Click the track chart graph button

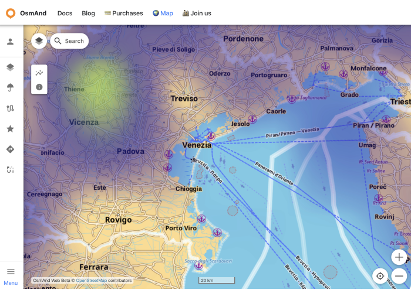[x=39, y=73]
